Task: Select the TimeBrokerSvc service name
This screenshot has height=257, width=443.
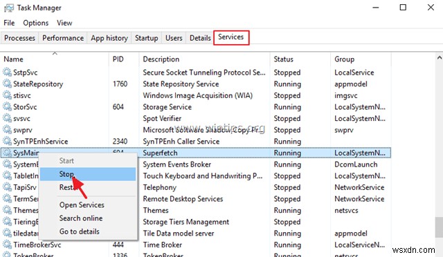Action: [37, 245]
